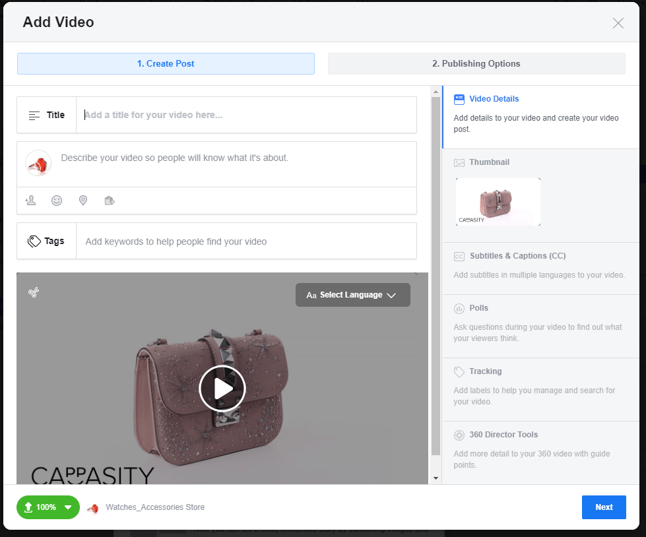
Task: Click the green upload arrow icon
Action: tap(28, 507)
